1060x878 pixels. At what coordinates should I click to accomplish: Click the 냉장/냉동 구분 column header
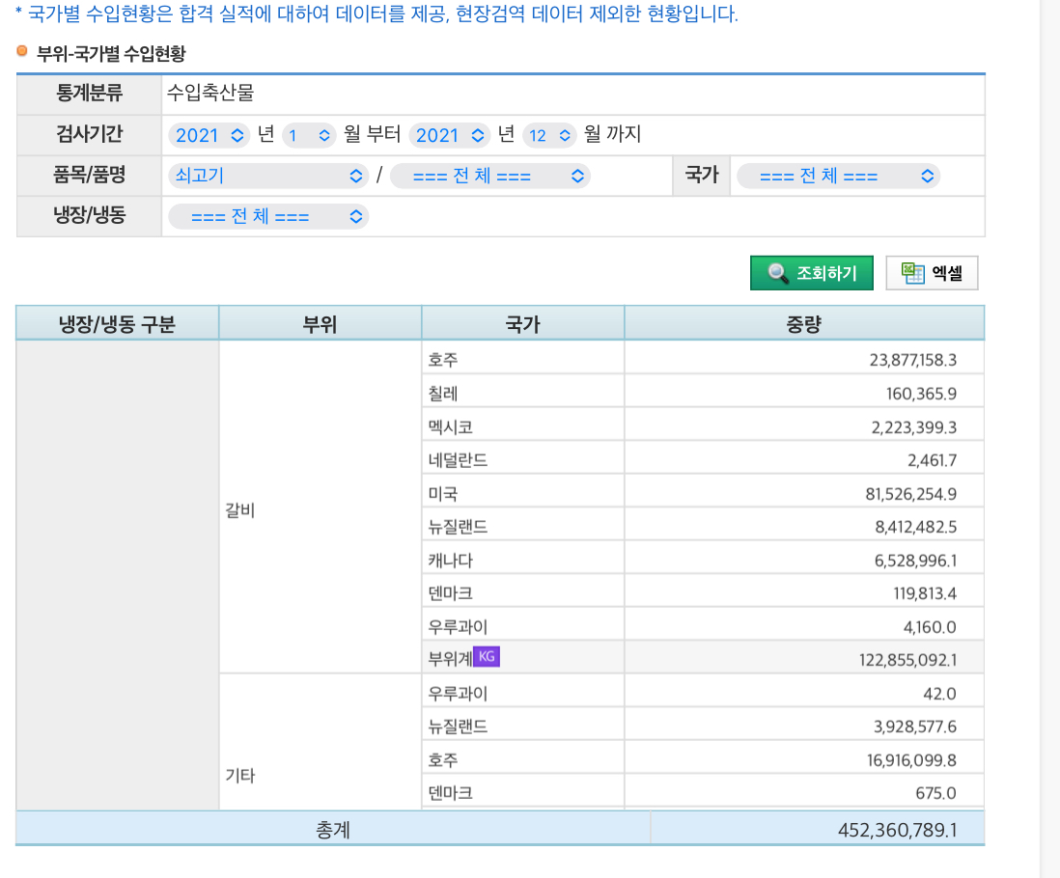point(117,323)
